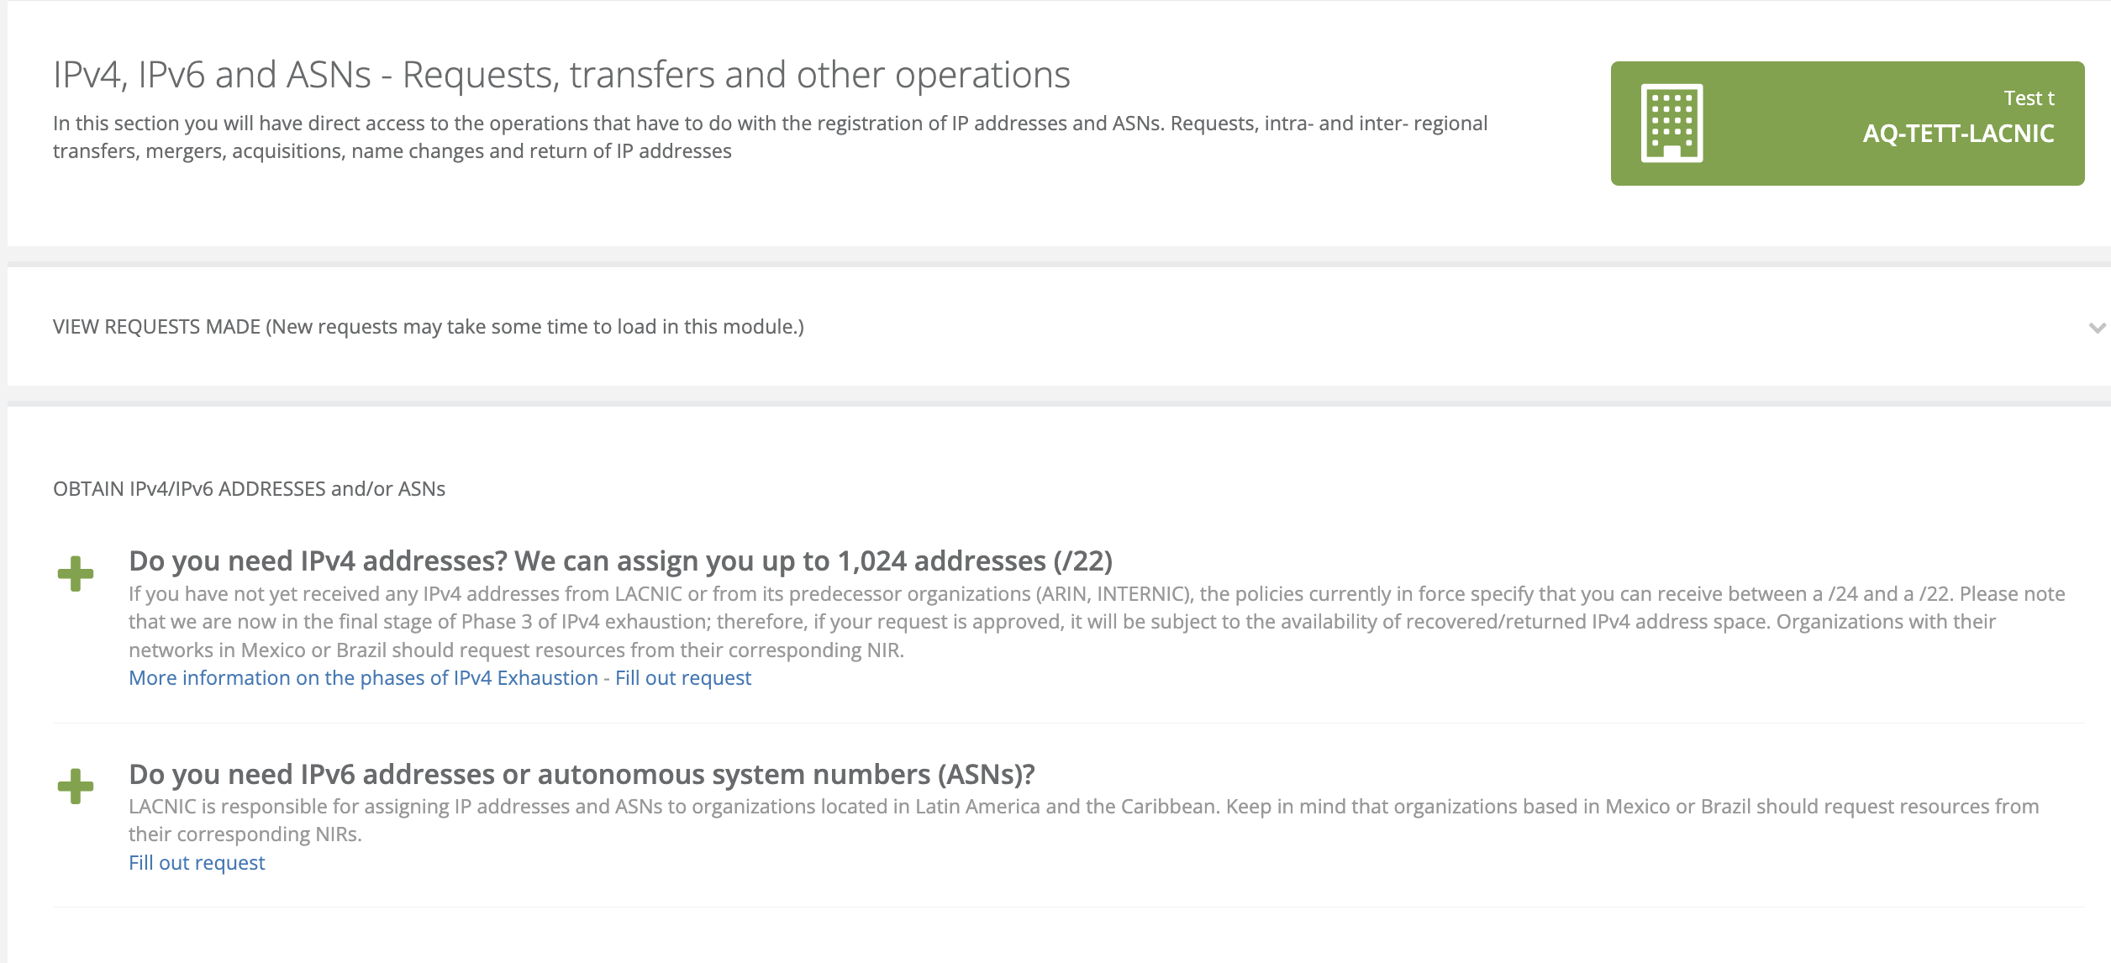Open More information on IPv4 Exhaustion phases
This screenshot has width=2111, height=963.
point(363,678)
